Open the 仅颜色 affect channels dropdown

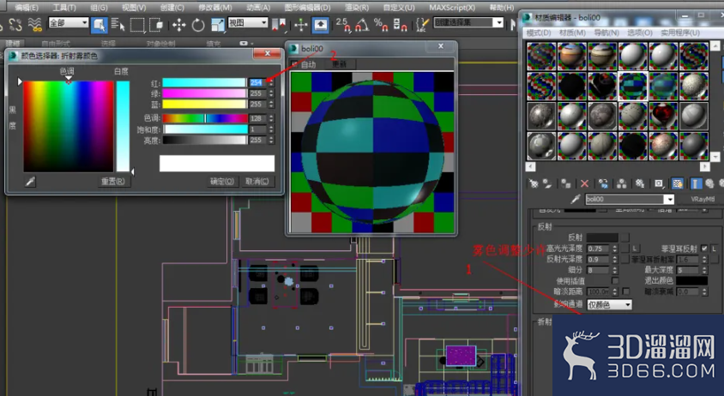coord(609,304)
